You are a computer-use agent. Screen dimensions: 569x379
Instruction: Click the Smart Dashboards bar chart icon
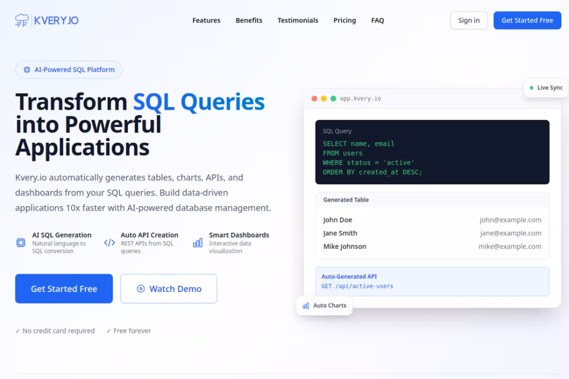[198, 243]
